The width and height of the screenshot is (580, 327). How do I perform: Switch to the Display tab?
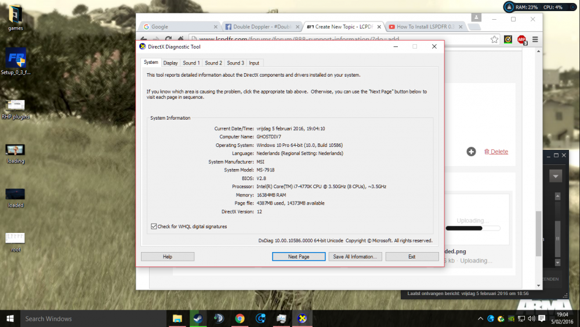click(171, 63)
